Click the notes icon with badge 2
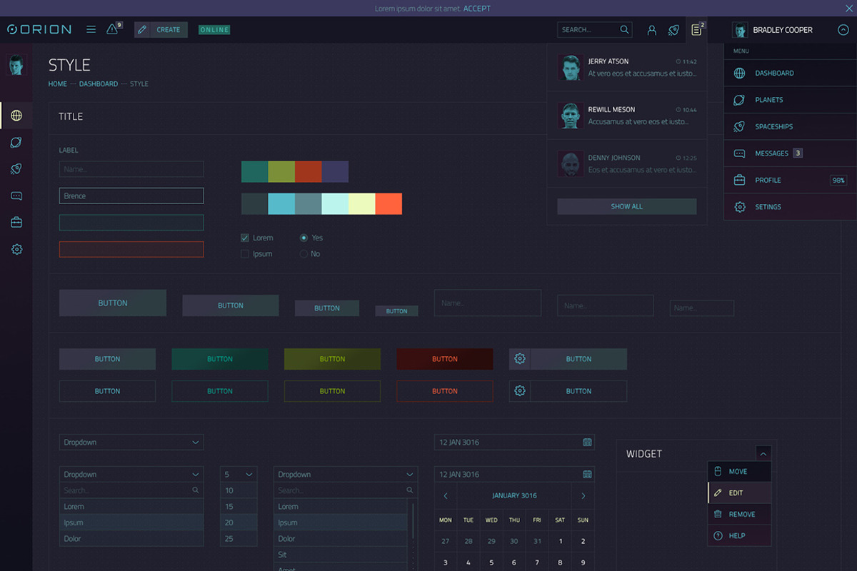 tap(696, 29)
